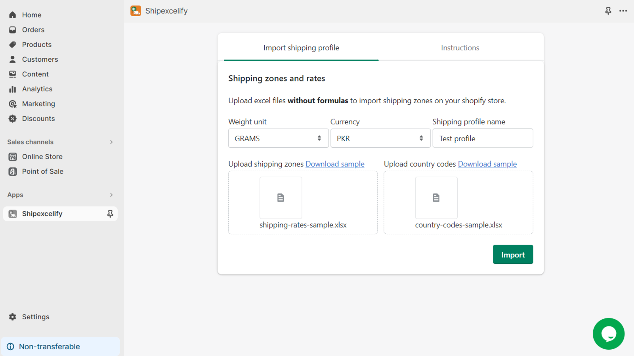Click the Marketing target icon
This screenshot has width=634, height=356.
click(13, 104)
